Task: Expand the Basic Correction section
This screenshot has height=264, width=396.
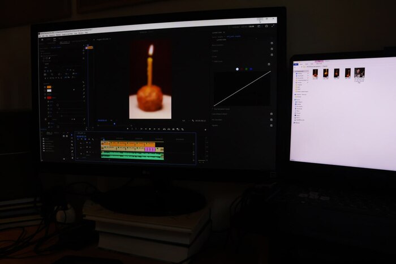Action: 218,45
